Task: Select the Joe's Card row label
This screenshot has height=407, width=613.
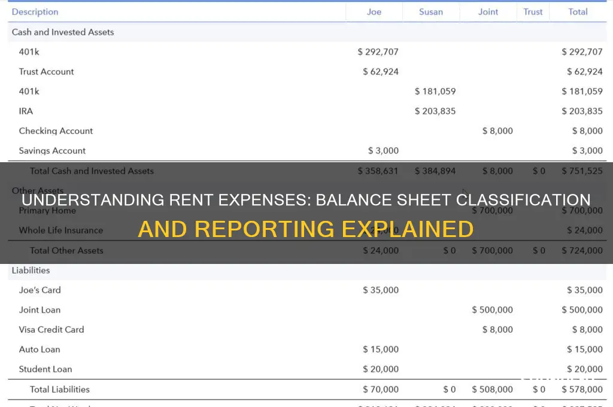Action: tap(40, 290)
